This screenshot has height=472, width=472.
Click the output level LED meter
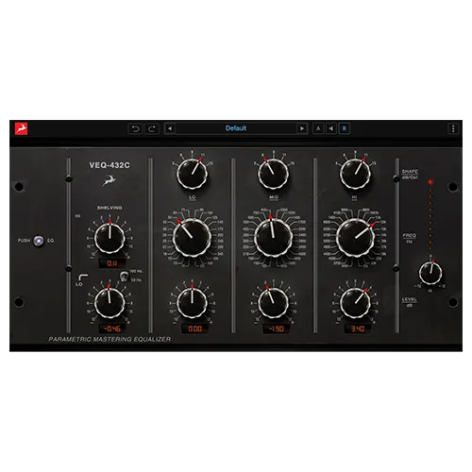click(x=430, y=215)
